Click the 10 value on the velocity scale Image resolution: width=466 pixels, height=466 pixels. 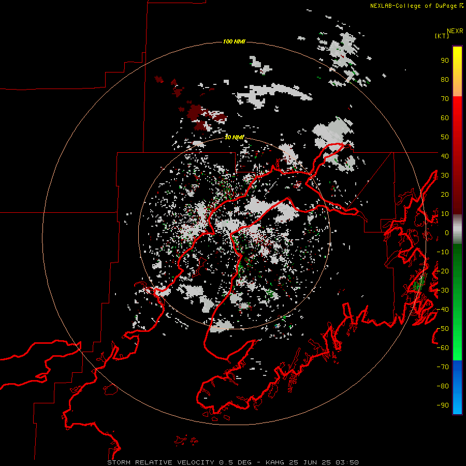[x=445, y=214]
